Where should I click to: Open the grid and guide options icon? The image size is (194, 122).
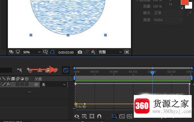pyautogui.click(x=45, y=52)
